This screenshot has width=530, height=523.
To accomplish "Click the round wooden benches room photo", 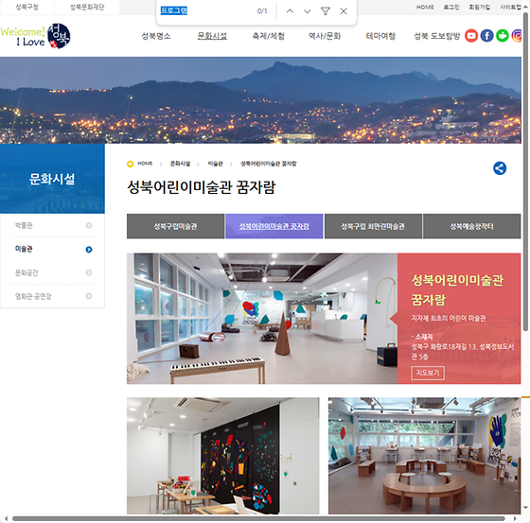I will 425,456.
